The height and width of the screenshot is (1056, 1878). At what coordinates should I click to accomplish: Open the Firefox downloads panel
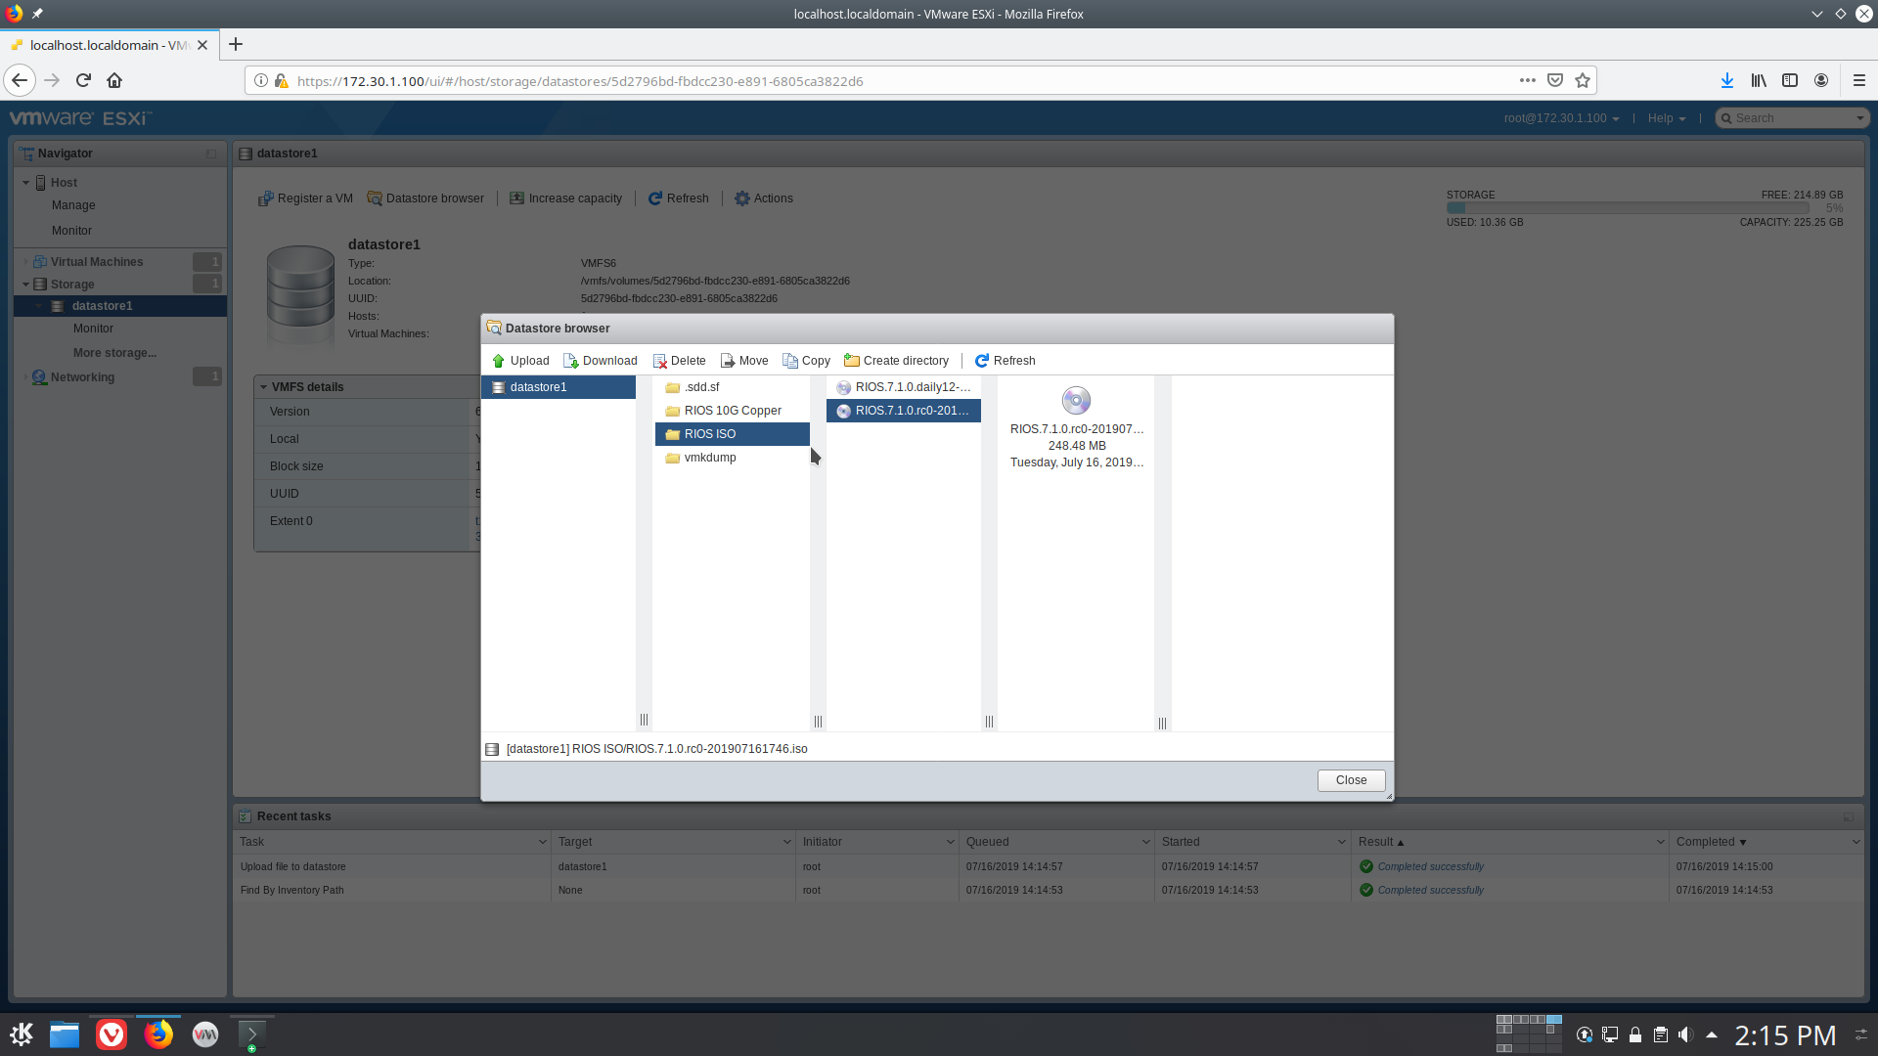click(1726, 80)
